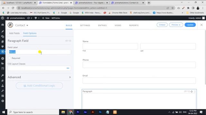Click the move handle on Paragraph field

192,91
